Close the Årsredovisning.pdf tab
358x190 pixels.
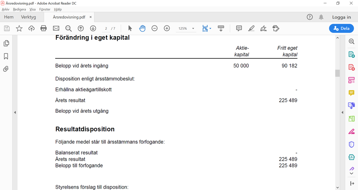91,17
